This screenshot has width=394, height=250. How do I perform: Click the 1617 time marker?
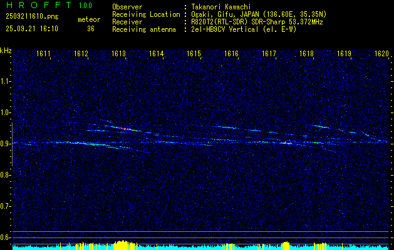269,53
